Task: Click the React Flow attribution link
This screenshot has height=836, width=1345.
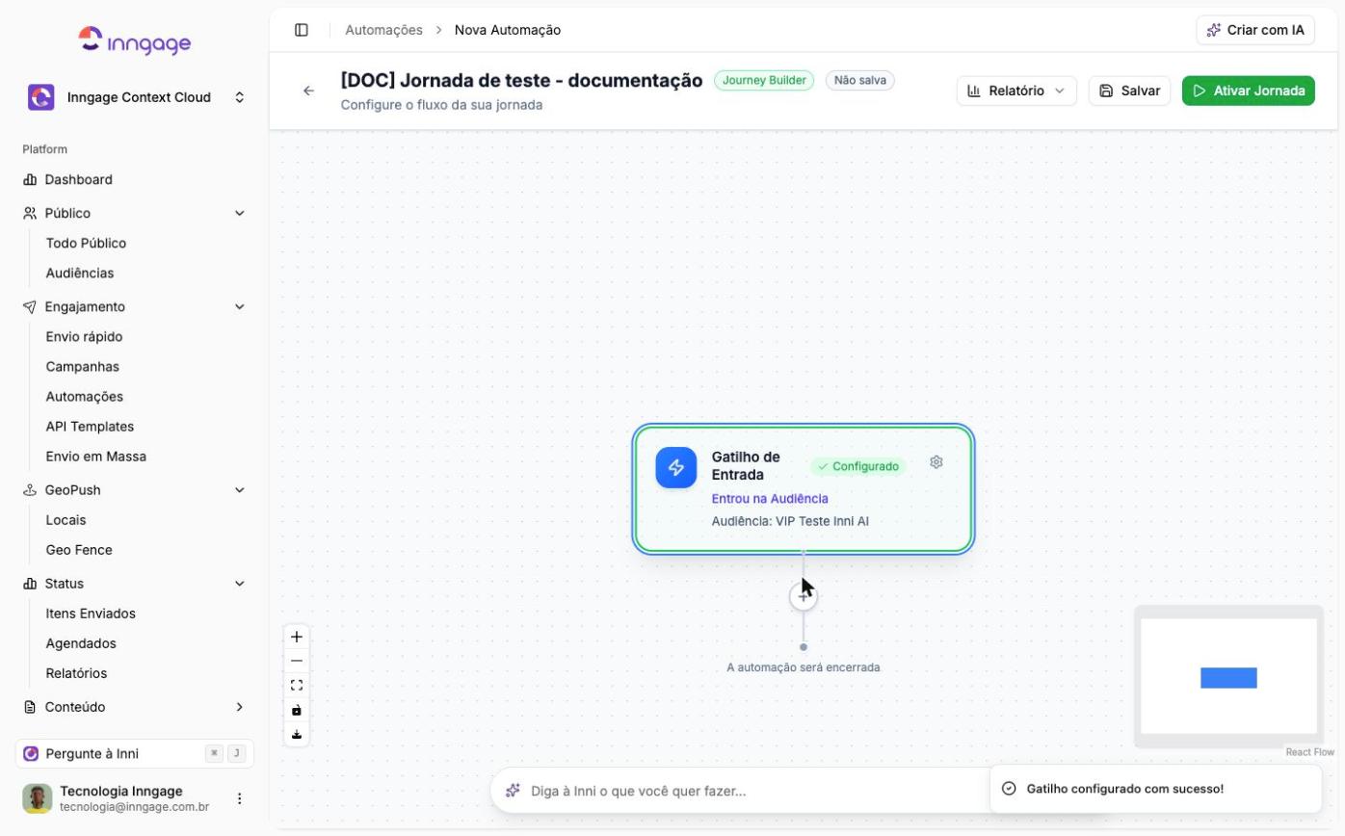Action: click(1310, 752)
